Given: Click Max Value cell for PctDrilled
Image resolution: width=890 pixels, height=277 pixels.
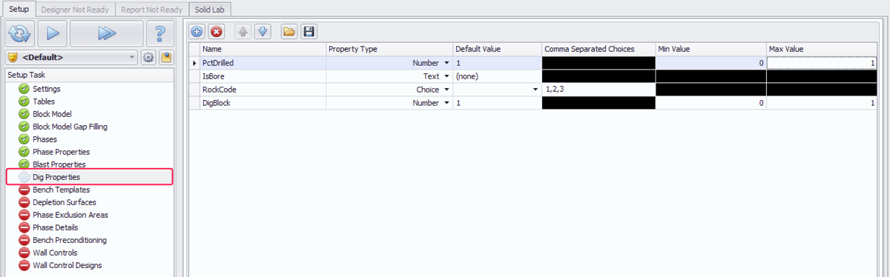Looking at the screenshot, I should [822, 63].
